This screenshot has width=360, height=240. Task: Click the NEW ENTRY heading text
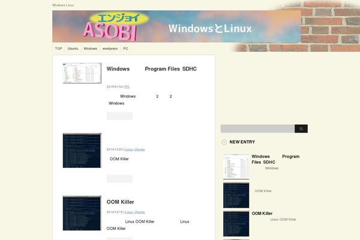coord(242,142)
